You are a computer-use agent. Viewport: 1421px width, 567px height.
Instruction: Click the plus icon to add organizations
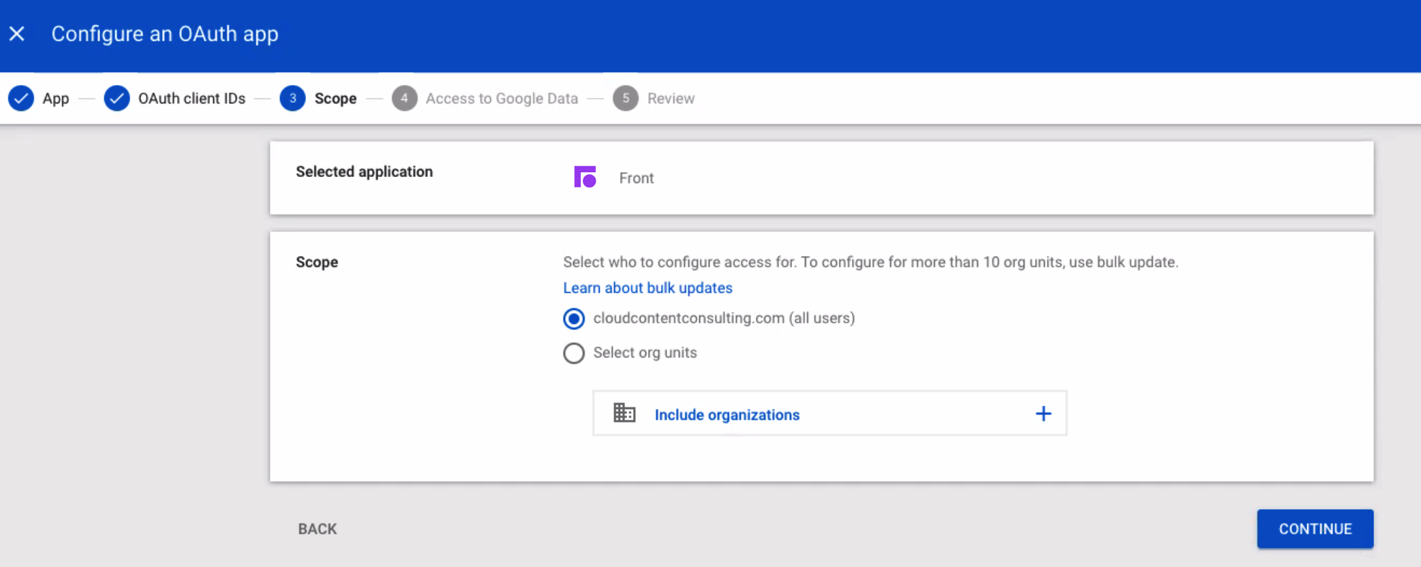[1043, 413]
